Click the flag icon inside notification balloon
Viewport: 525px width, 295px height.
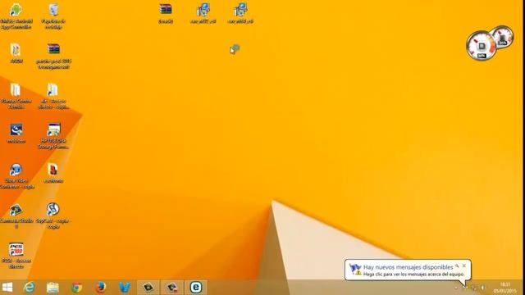(x=355, y=270)
